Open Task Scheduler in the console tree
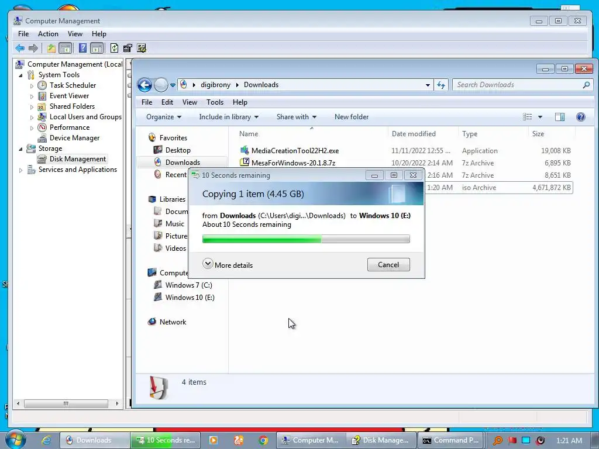The width and height of the screenshot is (599, 449). tap(73, 85)
